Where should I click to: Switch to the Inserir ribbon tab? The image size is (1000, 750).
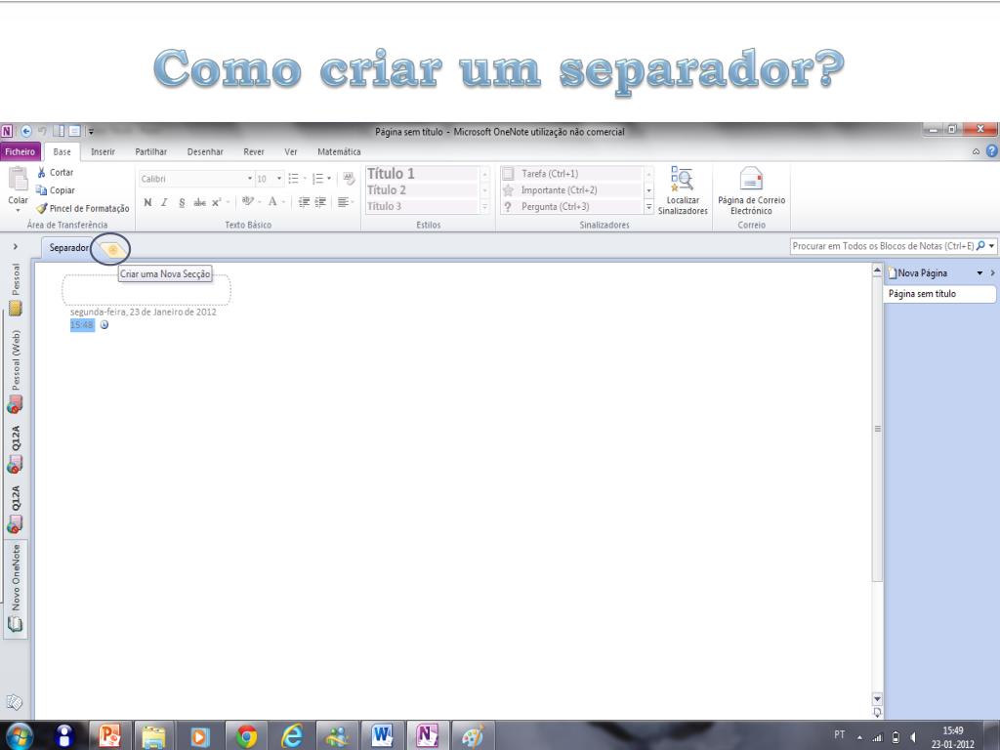[x=103, y=151]
